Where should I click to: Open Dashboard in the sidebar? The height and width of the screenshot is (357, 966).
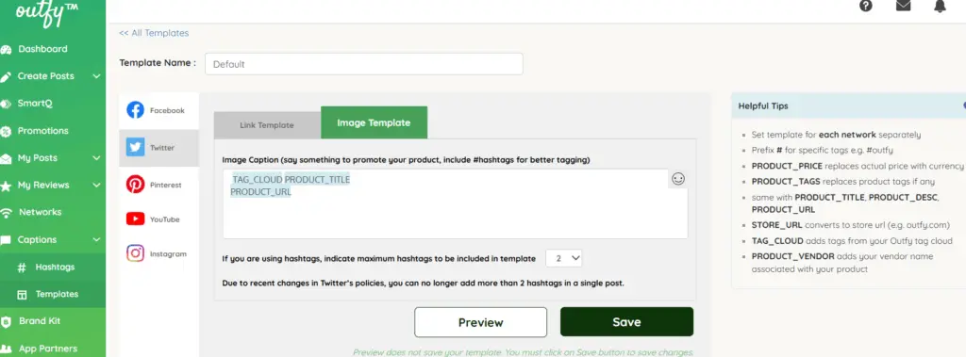(43, 49)
